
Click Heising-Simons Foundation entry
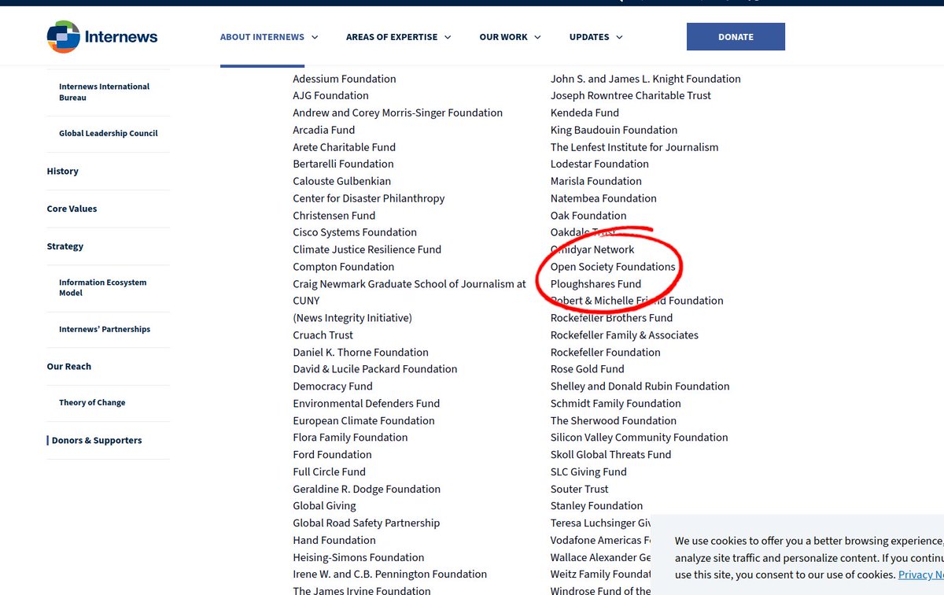click(359, 558)
